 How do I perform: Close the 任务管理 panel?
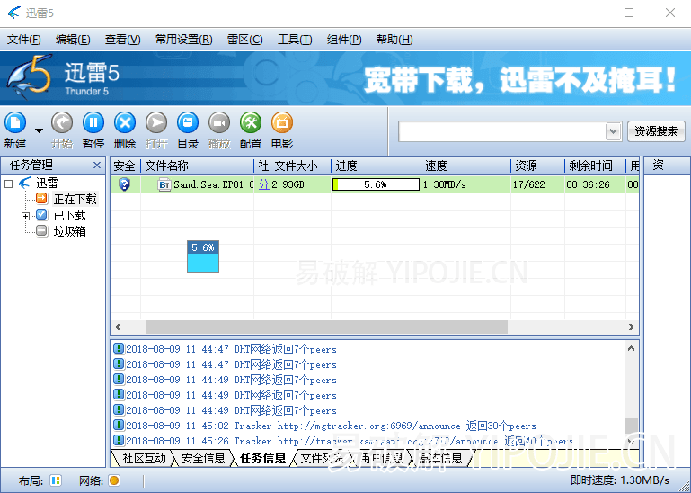(97, 166)
